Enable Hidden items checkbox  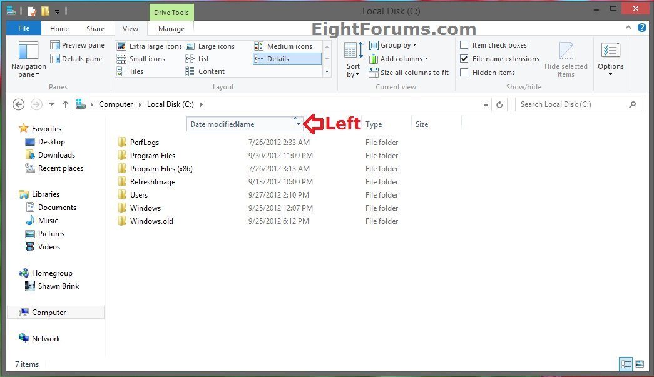click(x=464, y=72)
